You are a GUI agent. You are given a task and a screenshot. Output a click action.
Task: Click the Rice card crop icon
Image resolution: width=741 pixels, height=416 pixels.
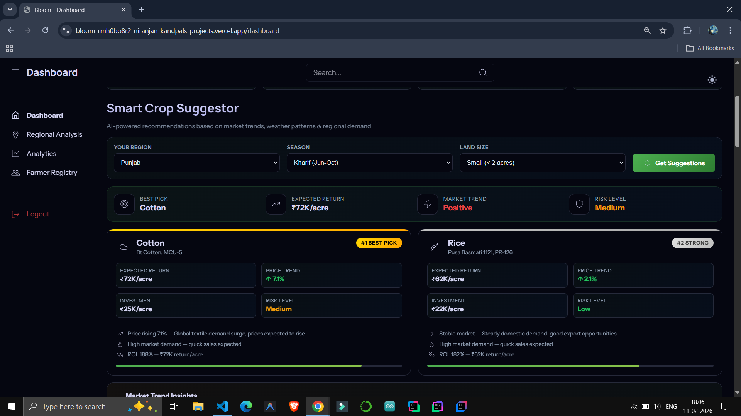[x=435, y=247]
